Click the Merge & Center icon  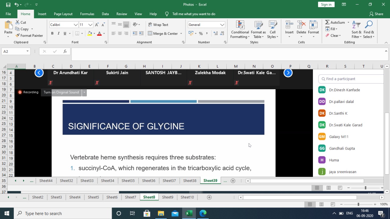[x=150, y=34]
